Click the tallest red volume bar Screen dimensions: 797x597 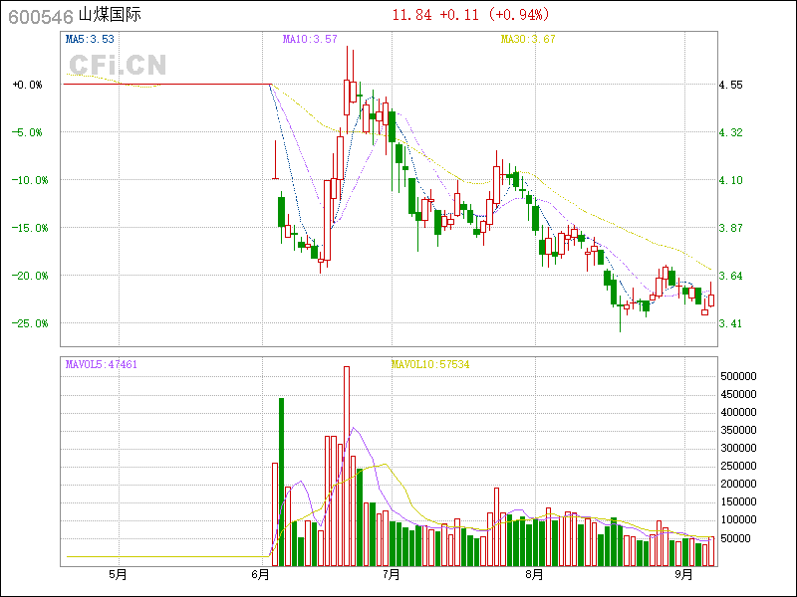pos(347,468)
